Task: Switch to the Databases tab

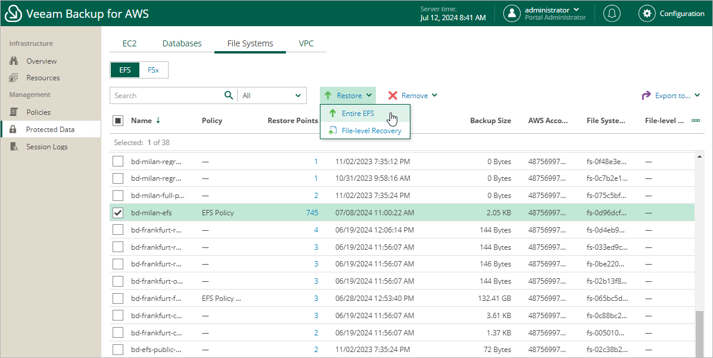Action: click(x=182, y=43)
